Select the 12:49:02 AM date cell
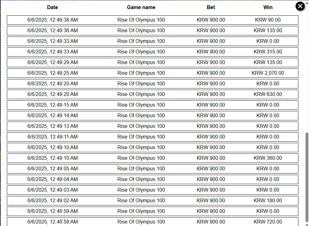This screenshot has height=226, width=309. 53,201
